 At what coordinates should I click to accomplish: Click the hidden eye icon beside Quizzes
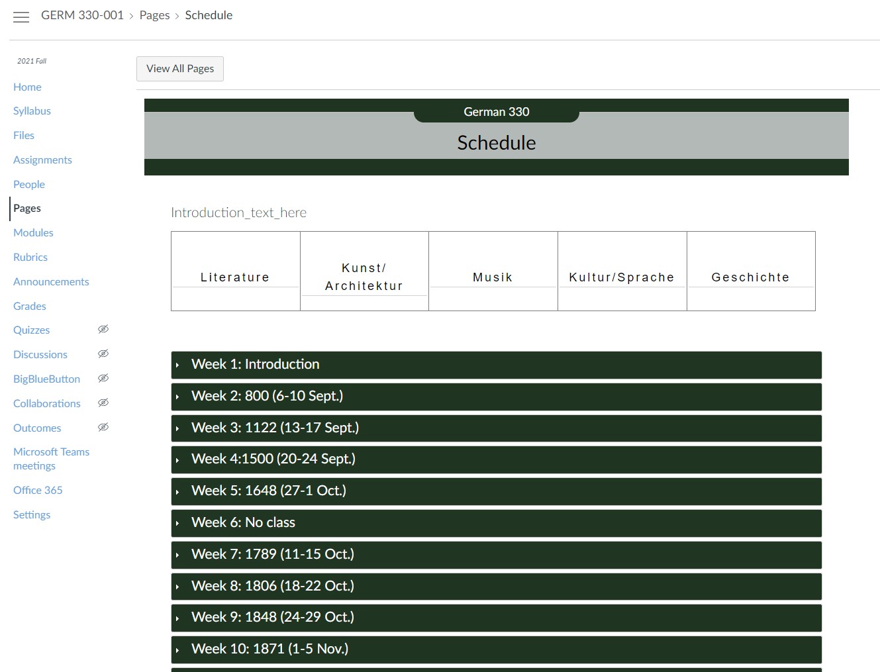(x=103, y=330)
